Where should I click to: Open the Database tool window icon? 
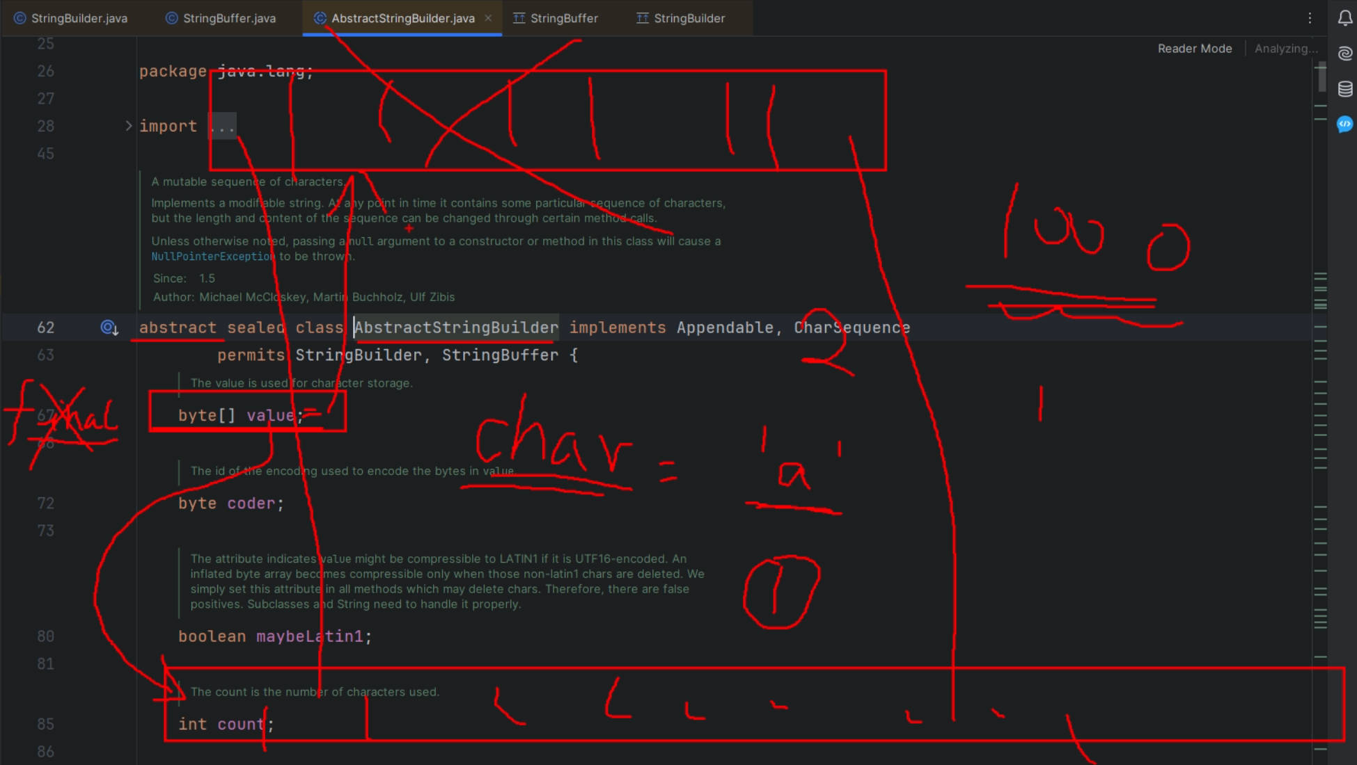1344,89
